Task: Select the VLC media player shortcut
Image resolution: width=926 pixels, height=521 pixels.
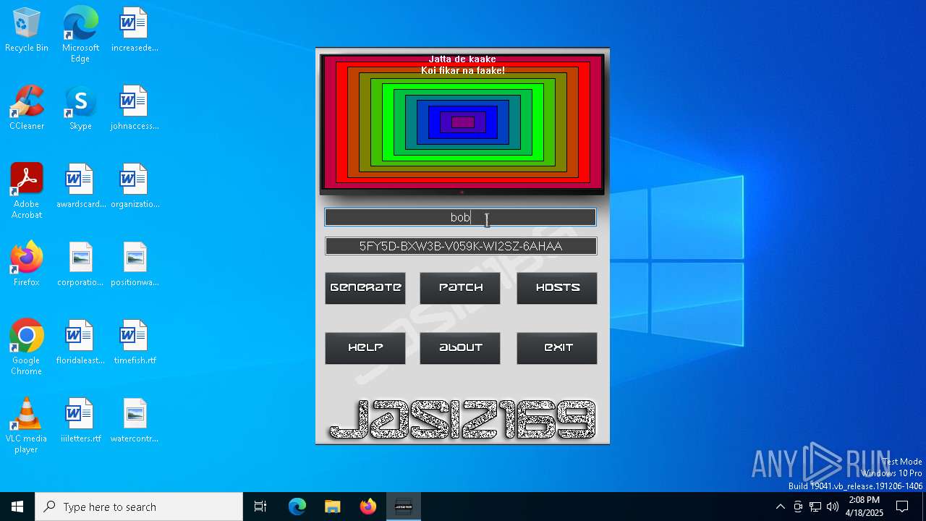Action: (x=27, y=425)
